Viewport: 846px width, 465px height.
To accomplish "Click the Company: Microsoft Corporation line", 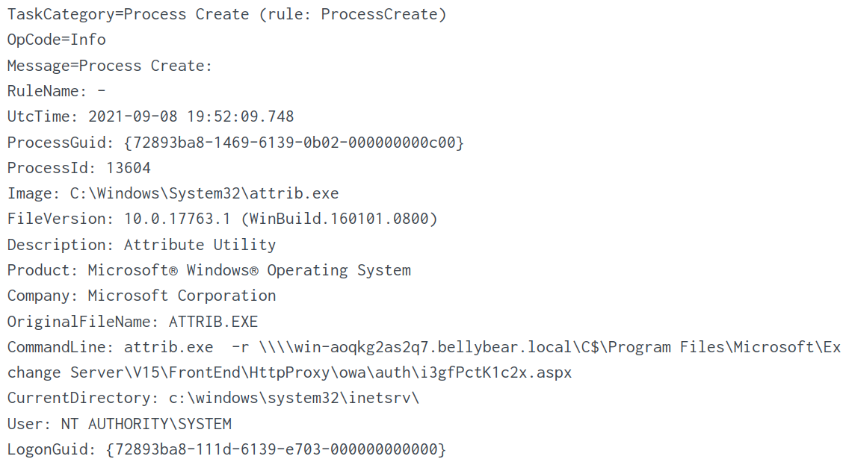I will (142, 296).
